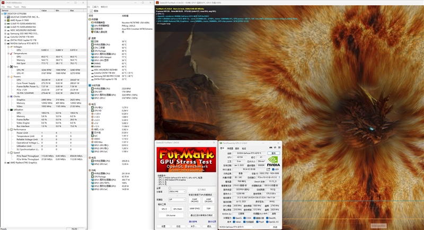Toggle the OpenCL checkbox in GPU-Z
The image size is (424, 230).
tap(234, 218)
